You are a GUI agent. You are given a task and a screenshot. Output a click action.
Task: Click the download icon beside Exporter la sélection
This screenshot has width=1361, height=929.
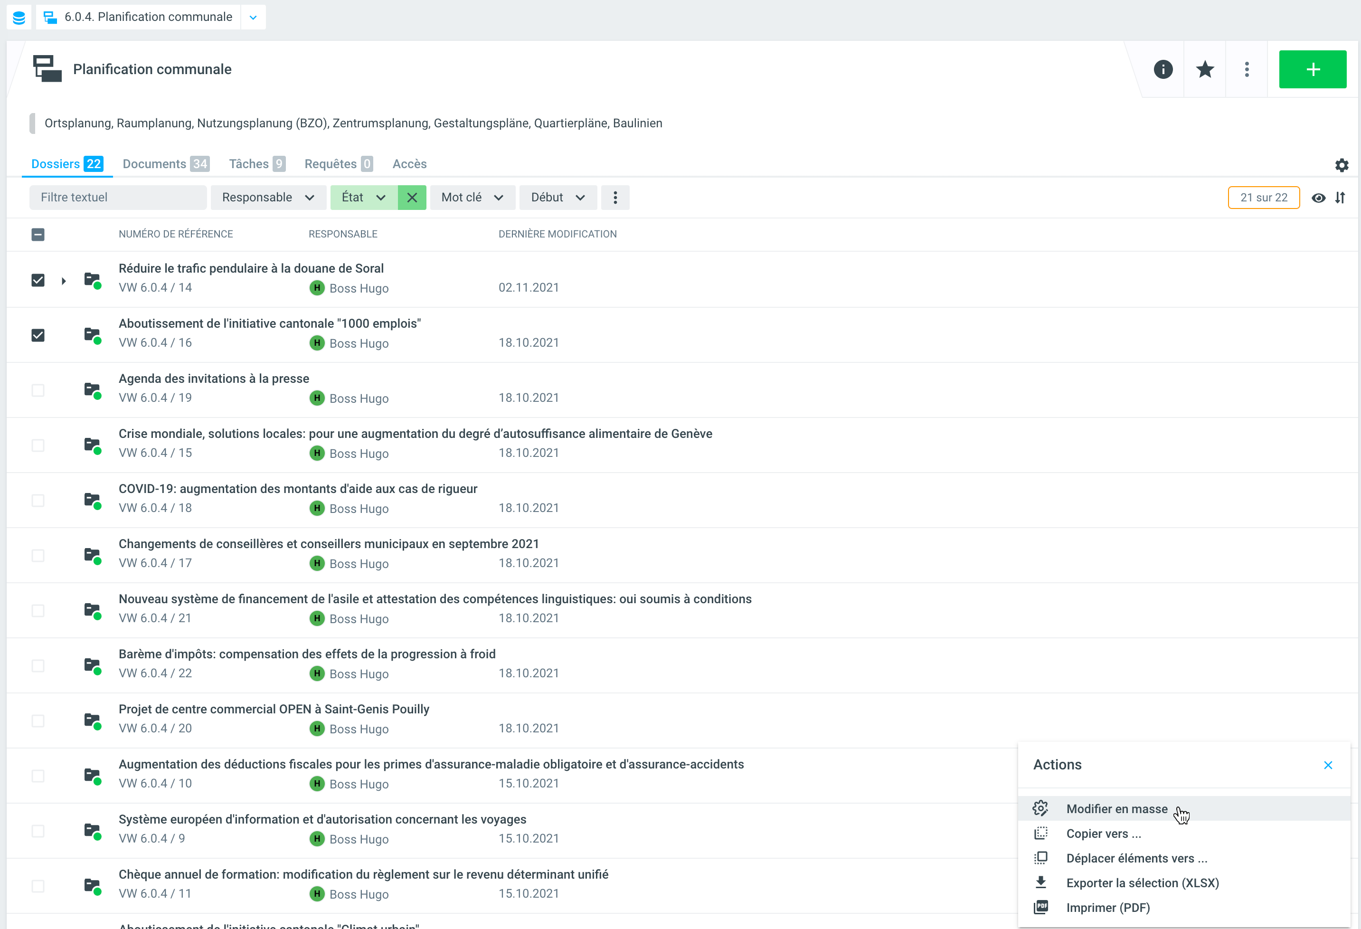tap(1040, 882)
